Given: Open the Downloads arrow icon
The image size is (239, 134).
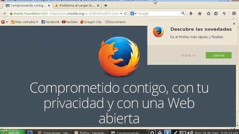Looking at the screenshot, I should (191, 13).
